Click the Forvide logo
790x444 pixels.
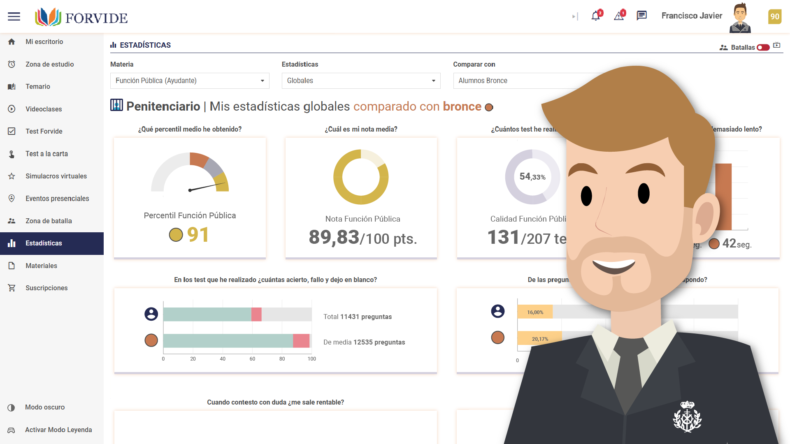(x=81, y=17)
